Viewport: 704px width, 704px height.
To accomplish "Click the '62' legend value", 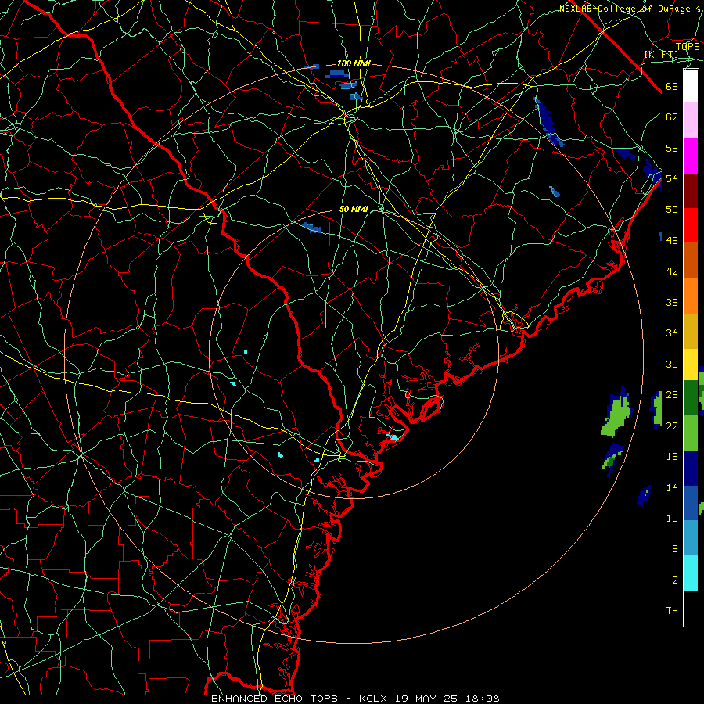I will coord(672,117).
